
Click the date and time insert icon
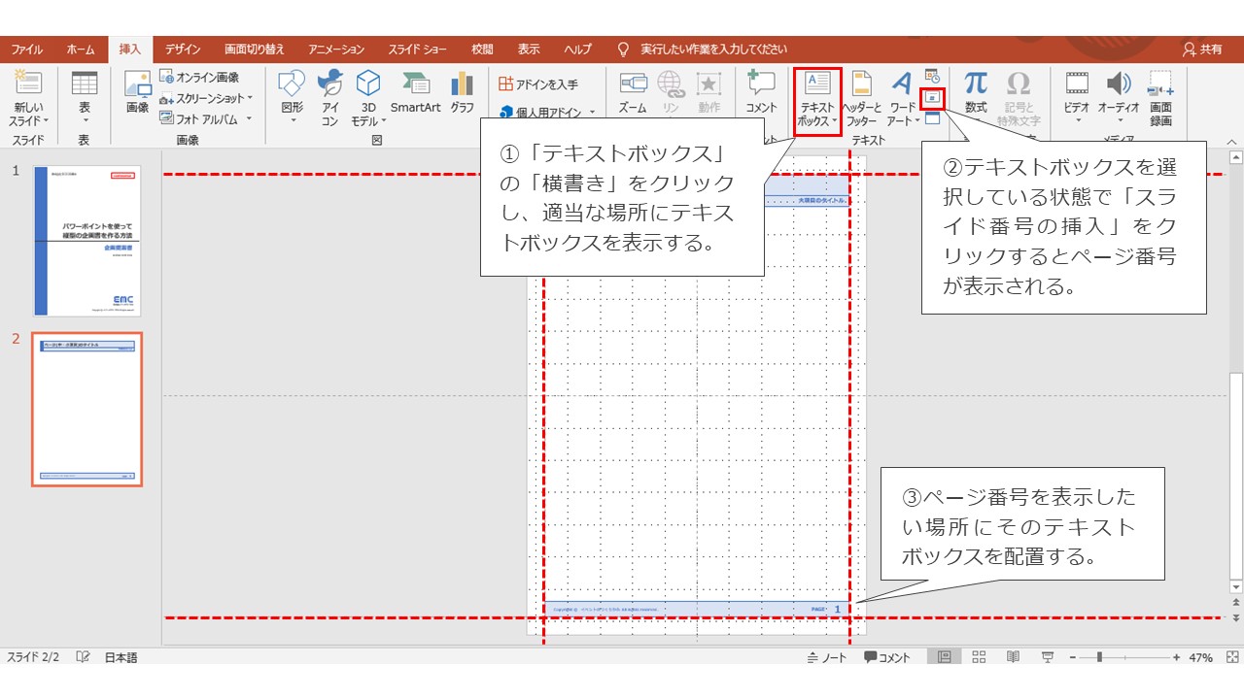[x=932, y=76]
